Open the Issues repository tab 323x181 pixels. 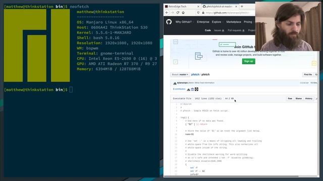[x=219, y=30]
